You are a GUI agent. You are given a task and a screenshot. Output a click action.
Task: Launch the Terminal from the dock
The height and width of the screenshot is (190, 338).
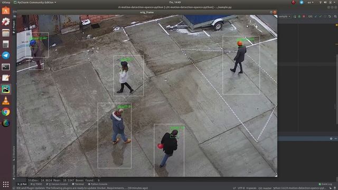point(6,67)
